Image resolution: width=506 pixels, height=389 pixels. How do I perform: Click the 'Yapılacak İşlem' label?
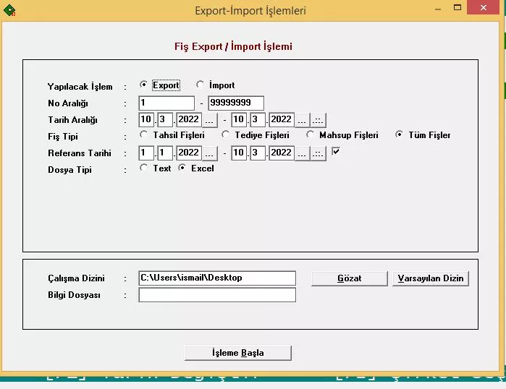click(x=80, y=86)
